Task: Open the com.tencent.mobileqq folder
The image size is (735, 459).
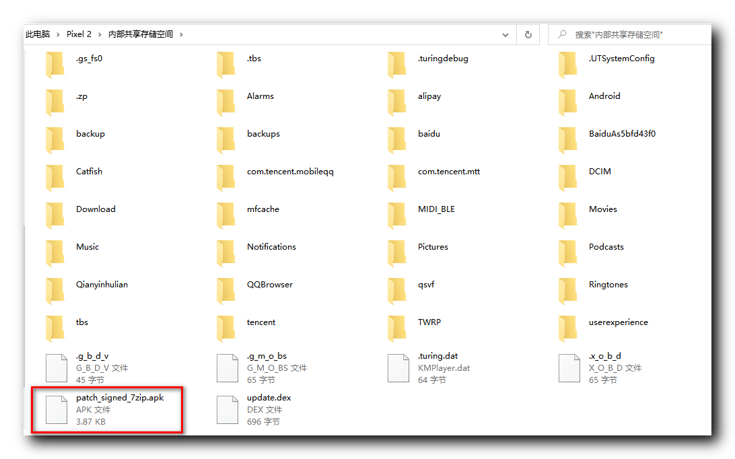Action: [x=289, y=171]
